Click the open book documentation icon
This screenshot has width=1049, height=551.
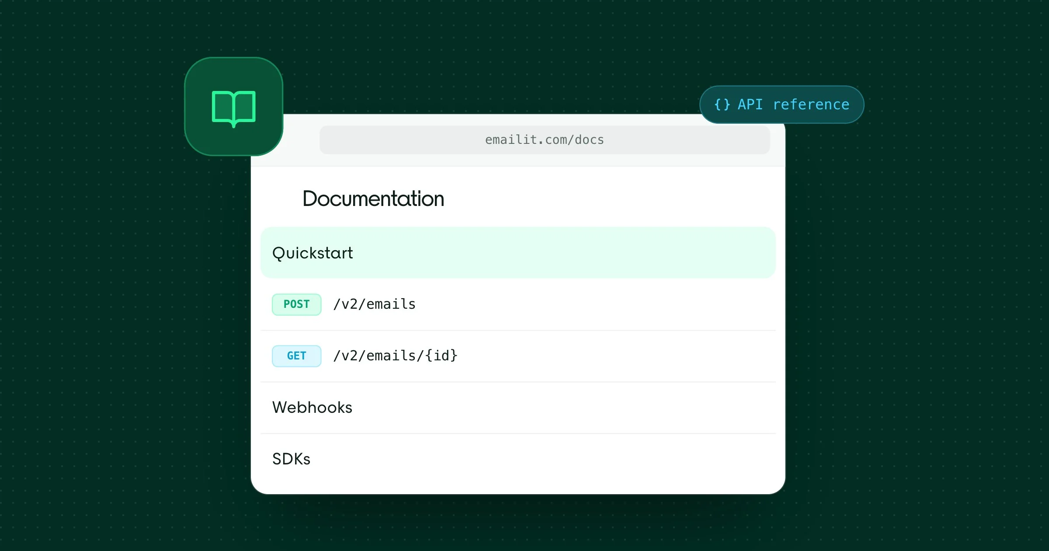pyautogui.click(x=234, y=108)
